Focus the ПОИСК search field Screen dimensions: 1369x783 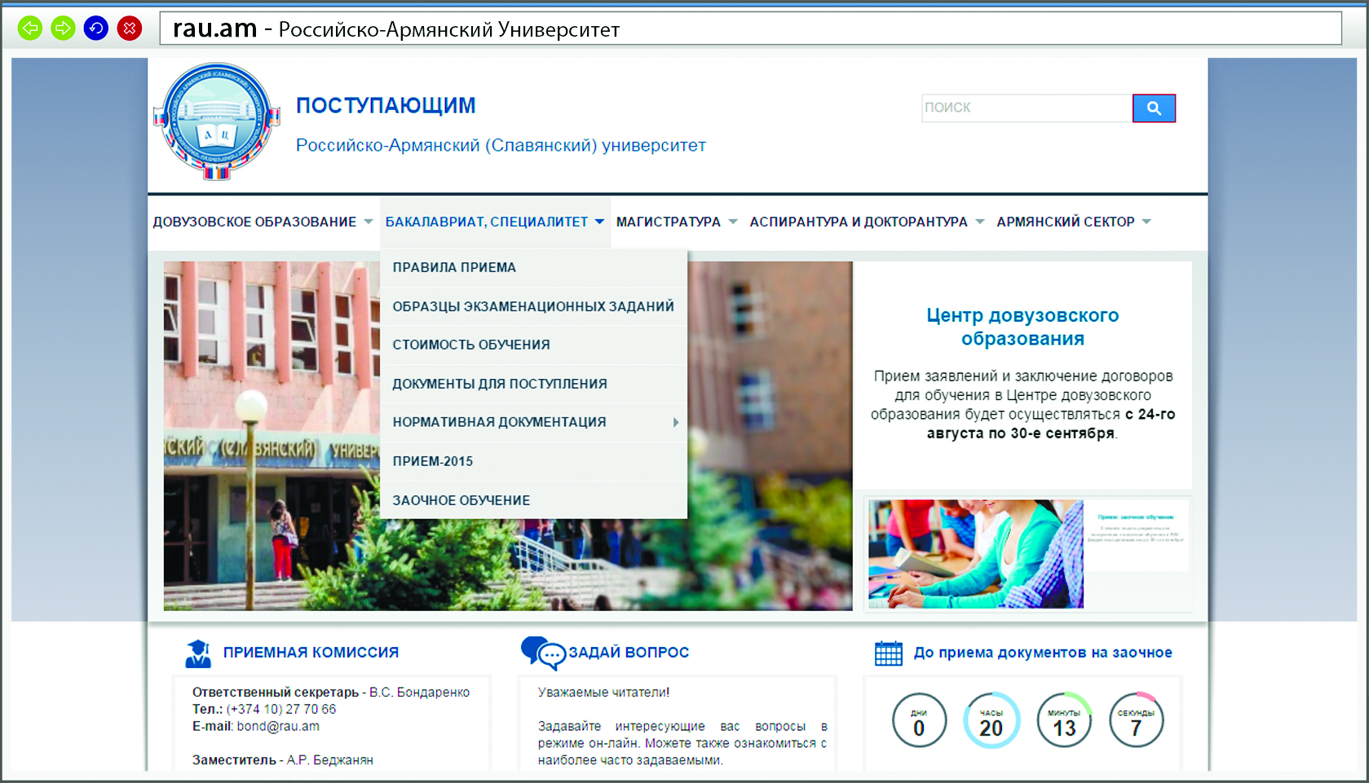click(1027, 108)
